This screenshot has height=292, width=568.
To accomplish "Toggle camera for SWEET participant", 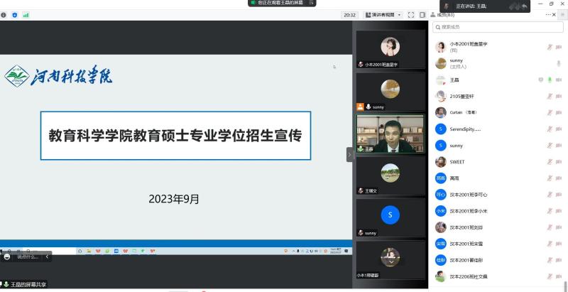I will (559, 162).
